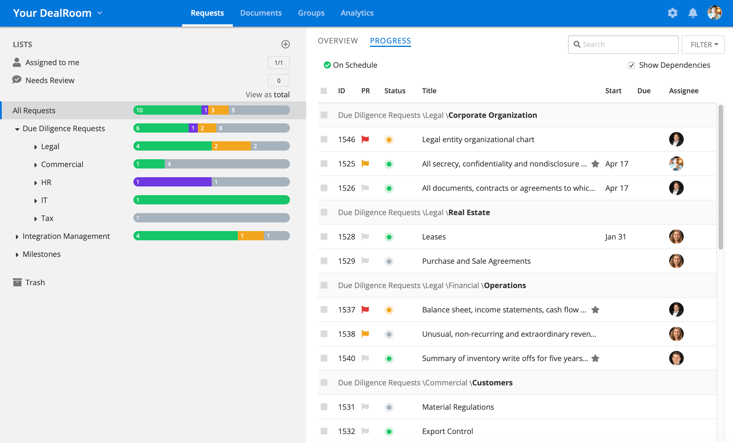Click the orange status dot for request 1537
This screenshot has width=733, height=443.
click(x=389, y=310)
